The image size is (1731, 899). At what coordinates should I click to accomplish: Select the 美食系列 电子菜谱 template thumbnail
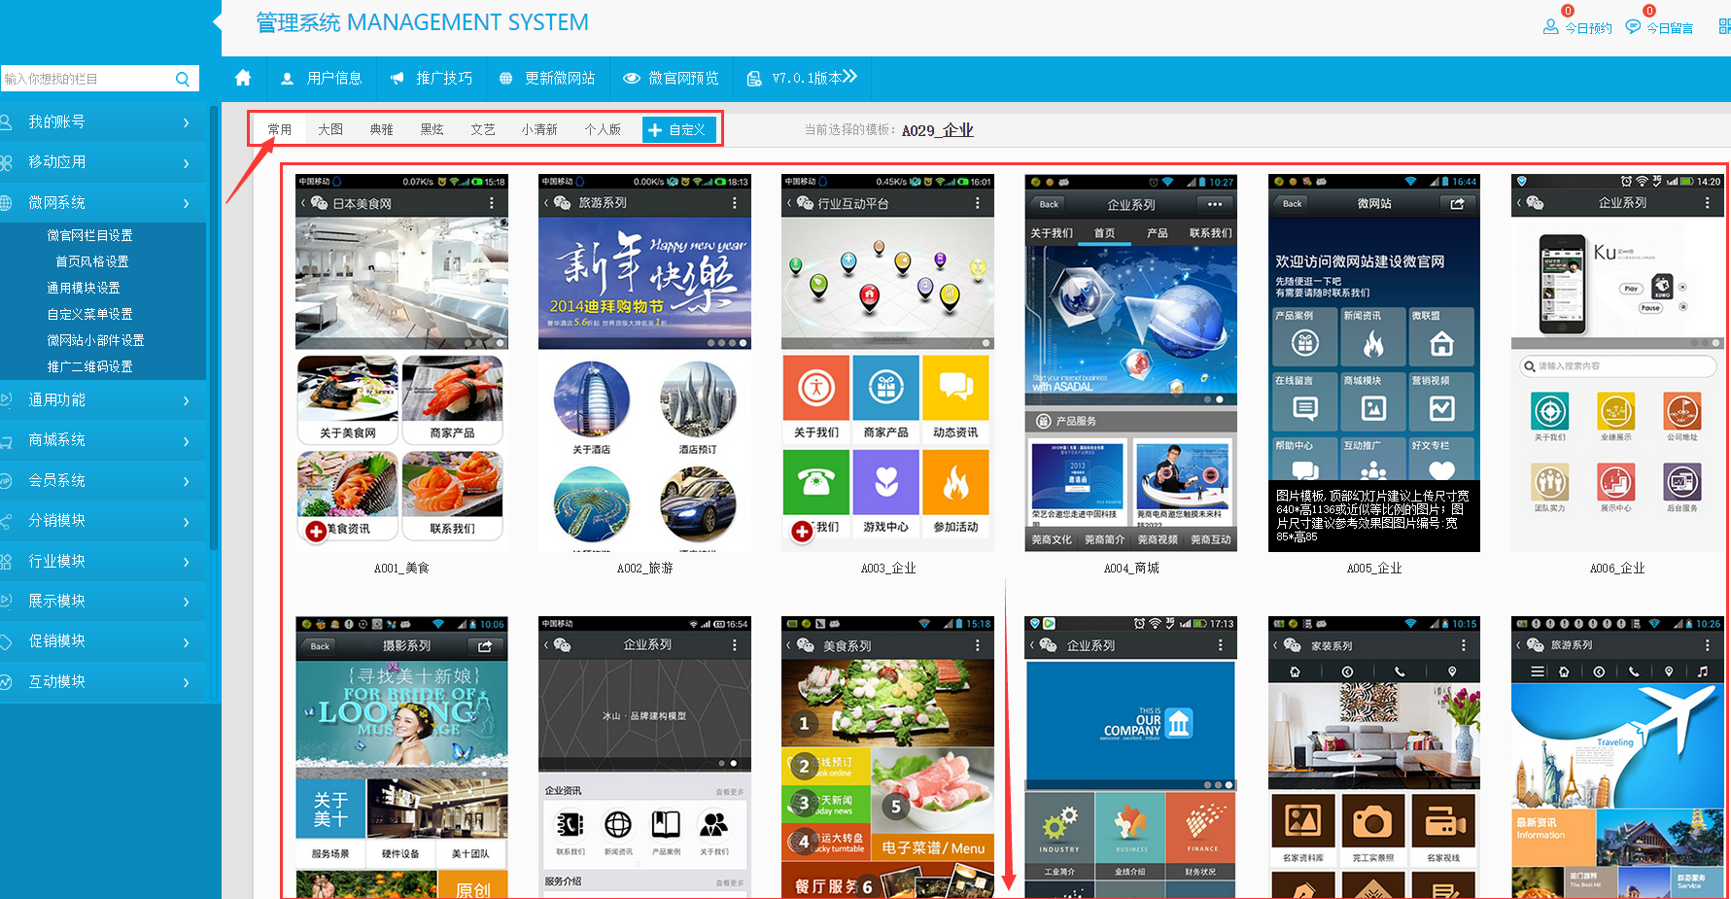(887, 757)
